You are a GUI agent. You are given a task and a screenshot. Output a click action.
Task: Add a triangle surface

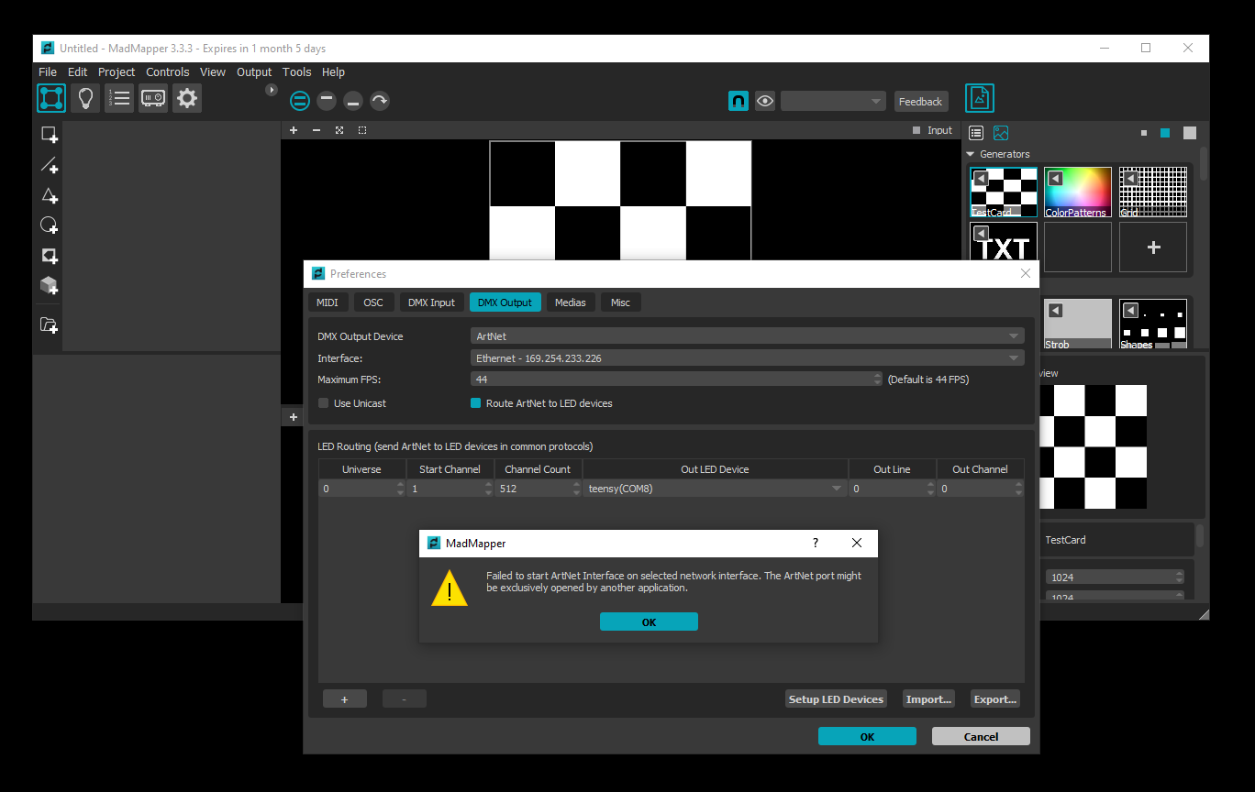50,195
